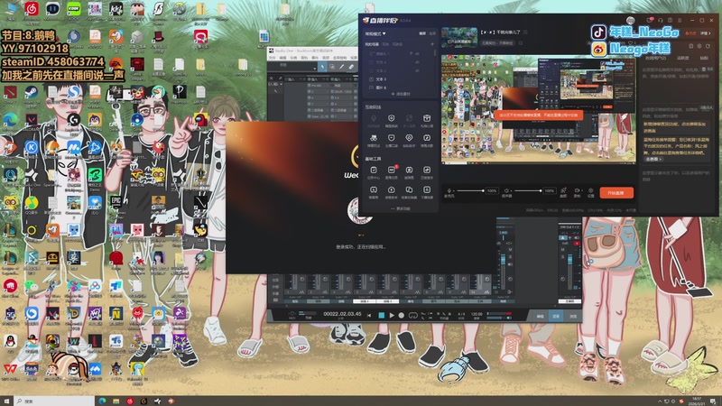Open the 礼物心愿 gift box tool
The image size is (722, 406).
tap(427, 121)
